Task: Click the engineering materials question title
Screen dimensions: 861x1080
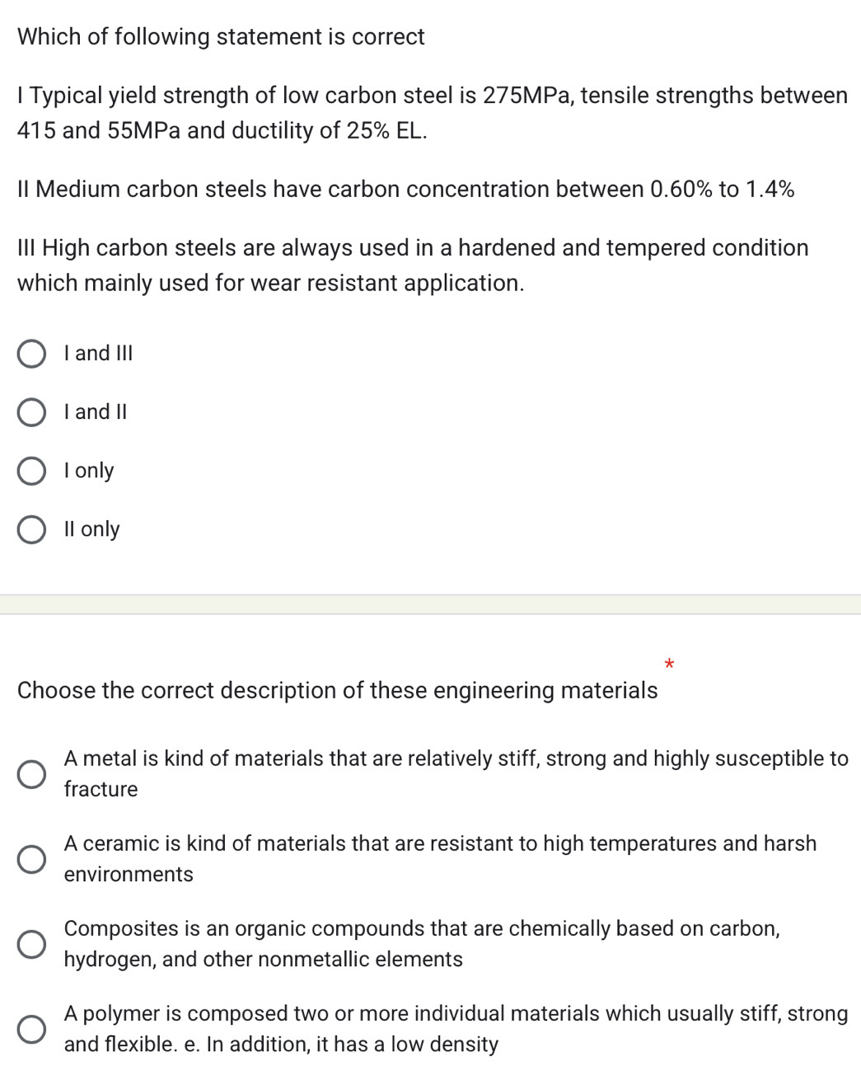Action: pyautogui.click(x=337, y=690)
